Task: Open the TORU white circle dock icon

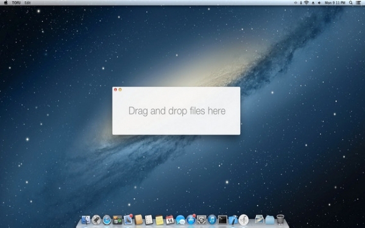Action: point(244,219)
